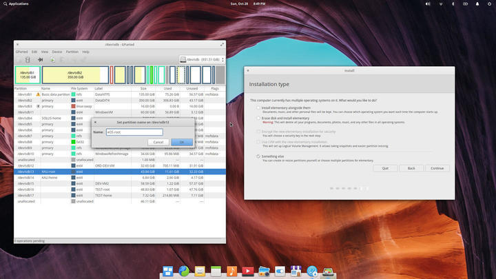Open System Settings switchboard icon in dock
496x279 pixels.
(x=280, y=271)
